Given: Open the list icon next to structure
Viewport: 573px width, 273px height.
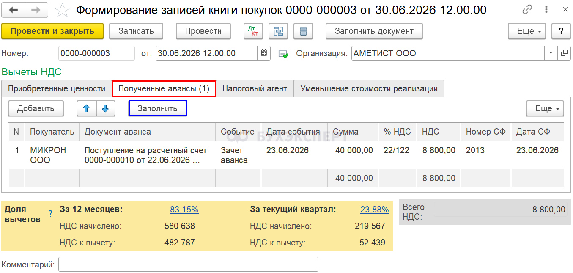Looking at the screenshot, I should [303, 31].
